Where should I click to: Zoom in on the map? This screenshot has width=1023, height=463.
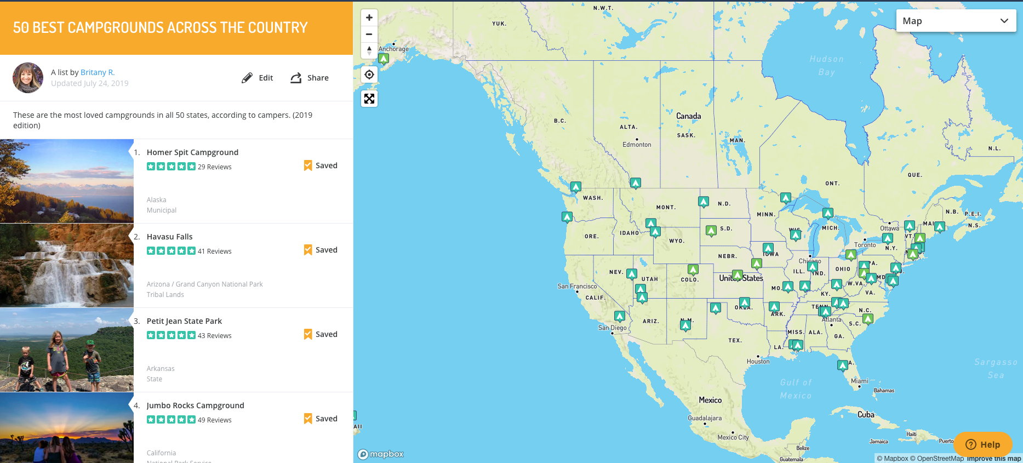pos(369,18)
